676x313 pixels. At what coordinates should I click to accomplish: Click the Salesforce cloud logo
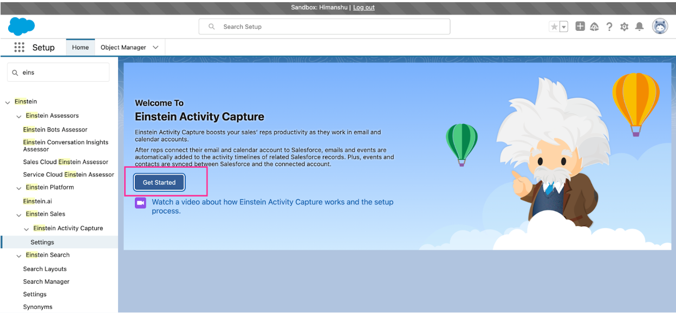pyautogui.click(x=21, y=26)
